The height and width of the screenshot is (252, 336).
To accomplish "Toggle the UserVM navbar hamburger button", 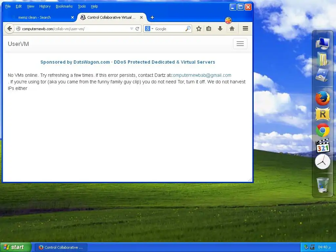I will (240, 44).
